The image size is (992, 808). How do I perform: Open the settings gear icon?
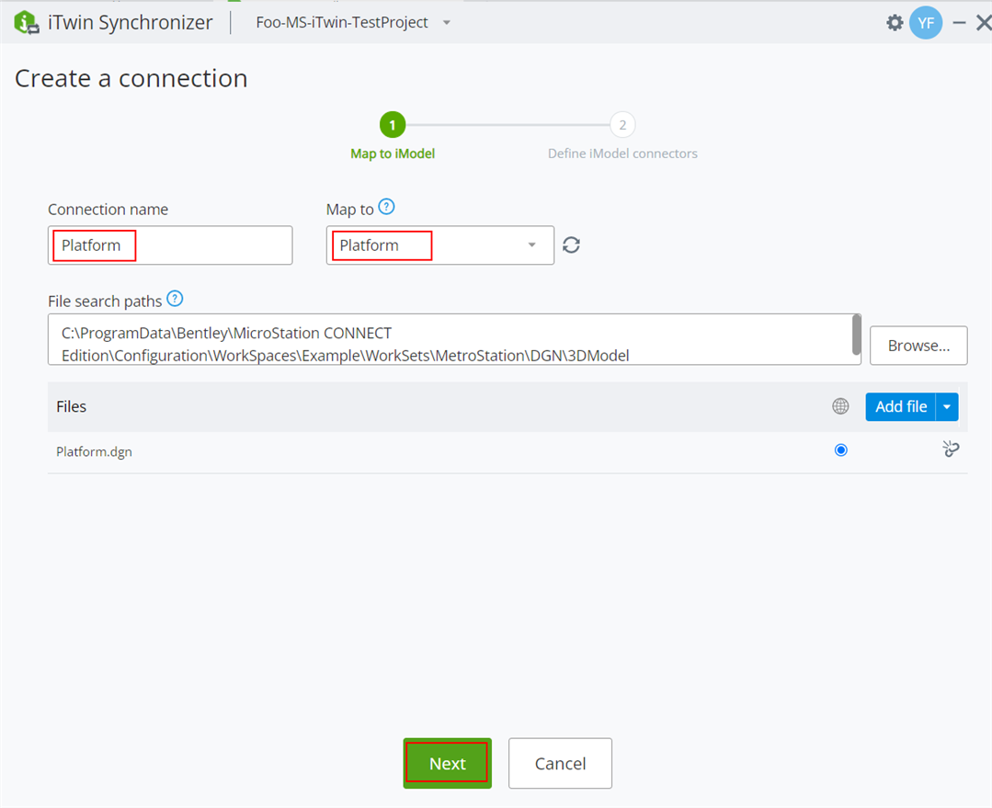click(894, 23)
